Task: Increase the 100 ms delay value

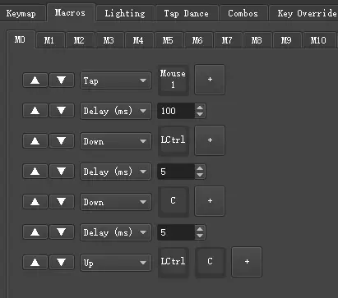Action: [200, 108]
